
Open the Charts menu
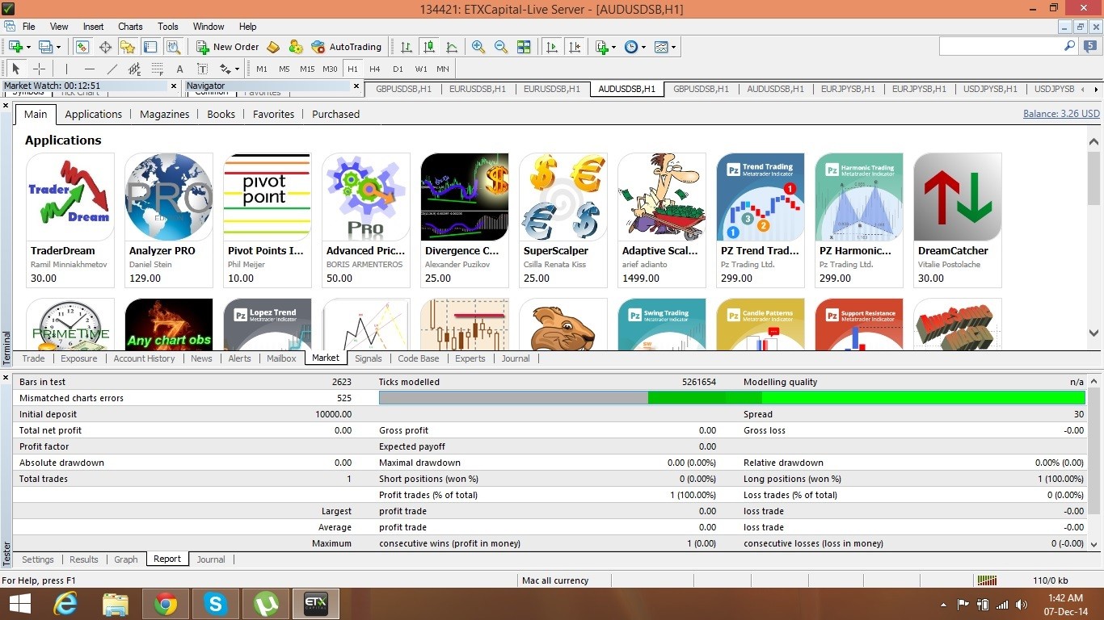coord(130,27)
